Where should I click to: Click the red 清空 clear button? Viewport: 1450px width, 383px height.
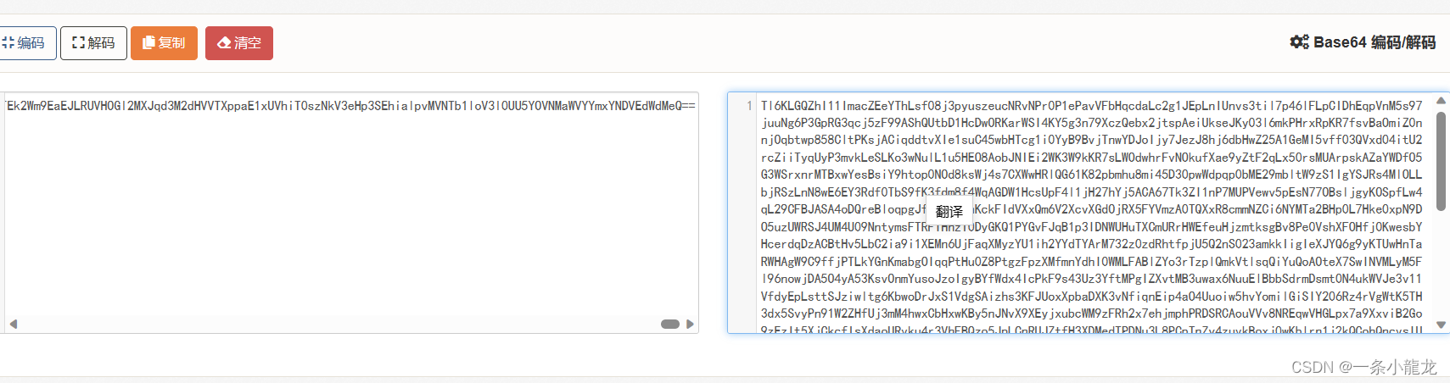[239, 43]
